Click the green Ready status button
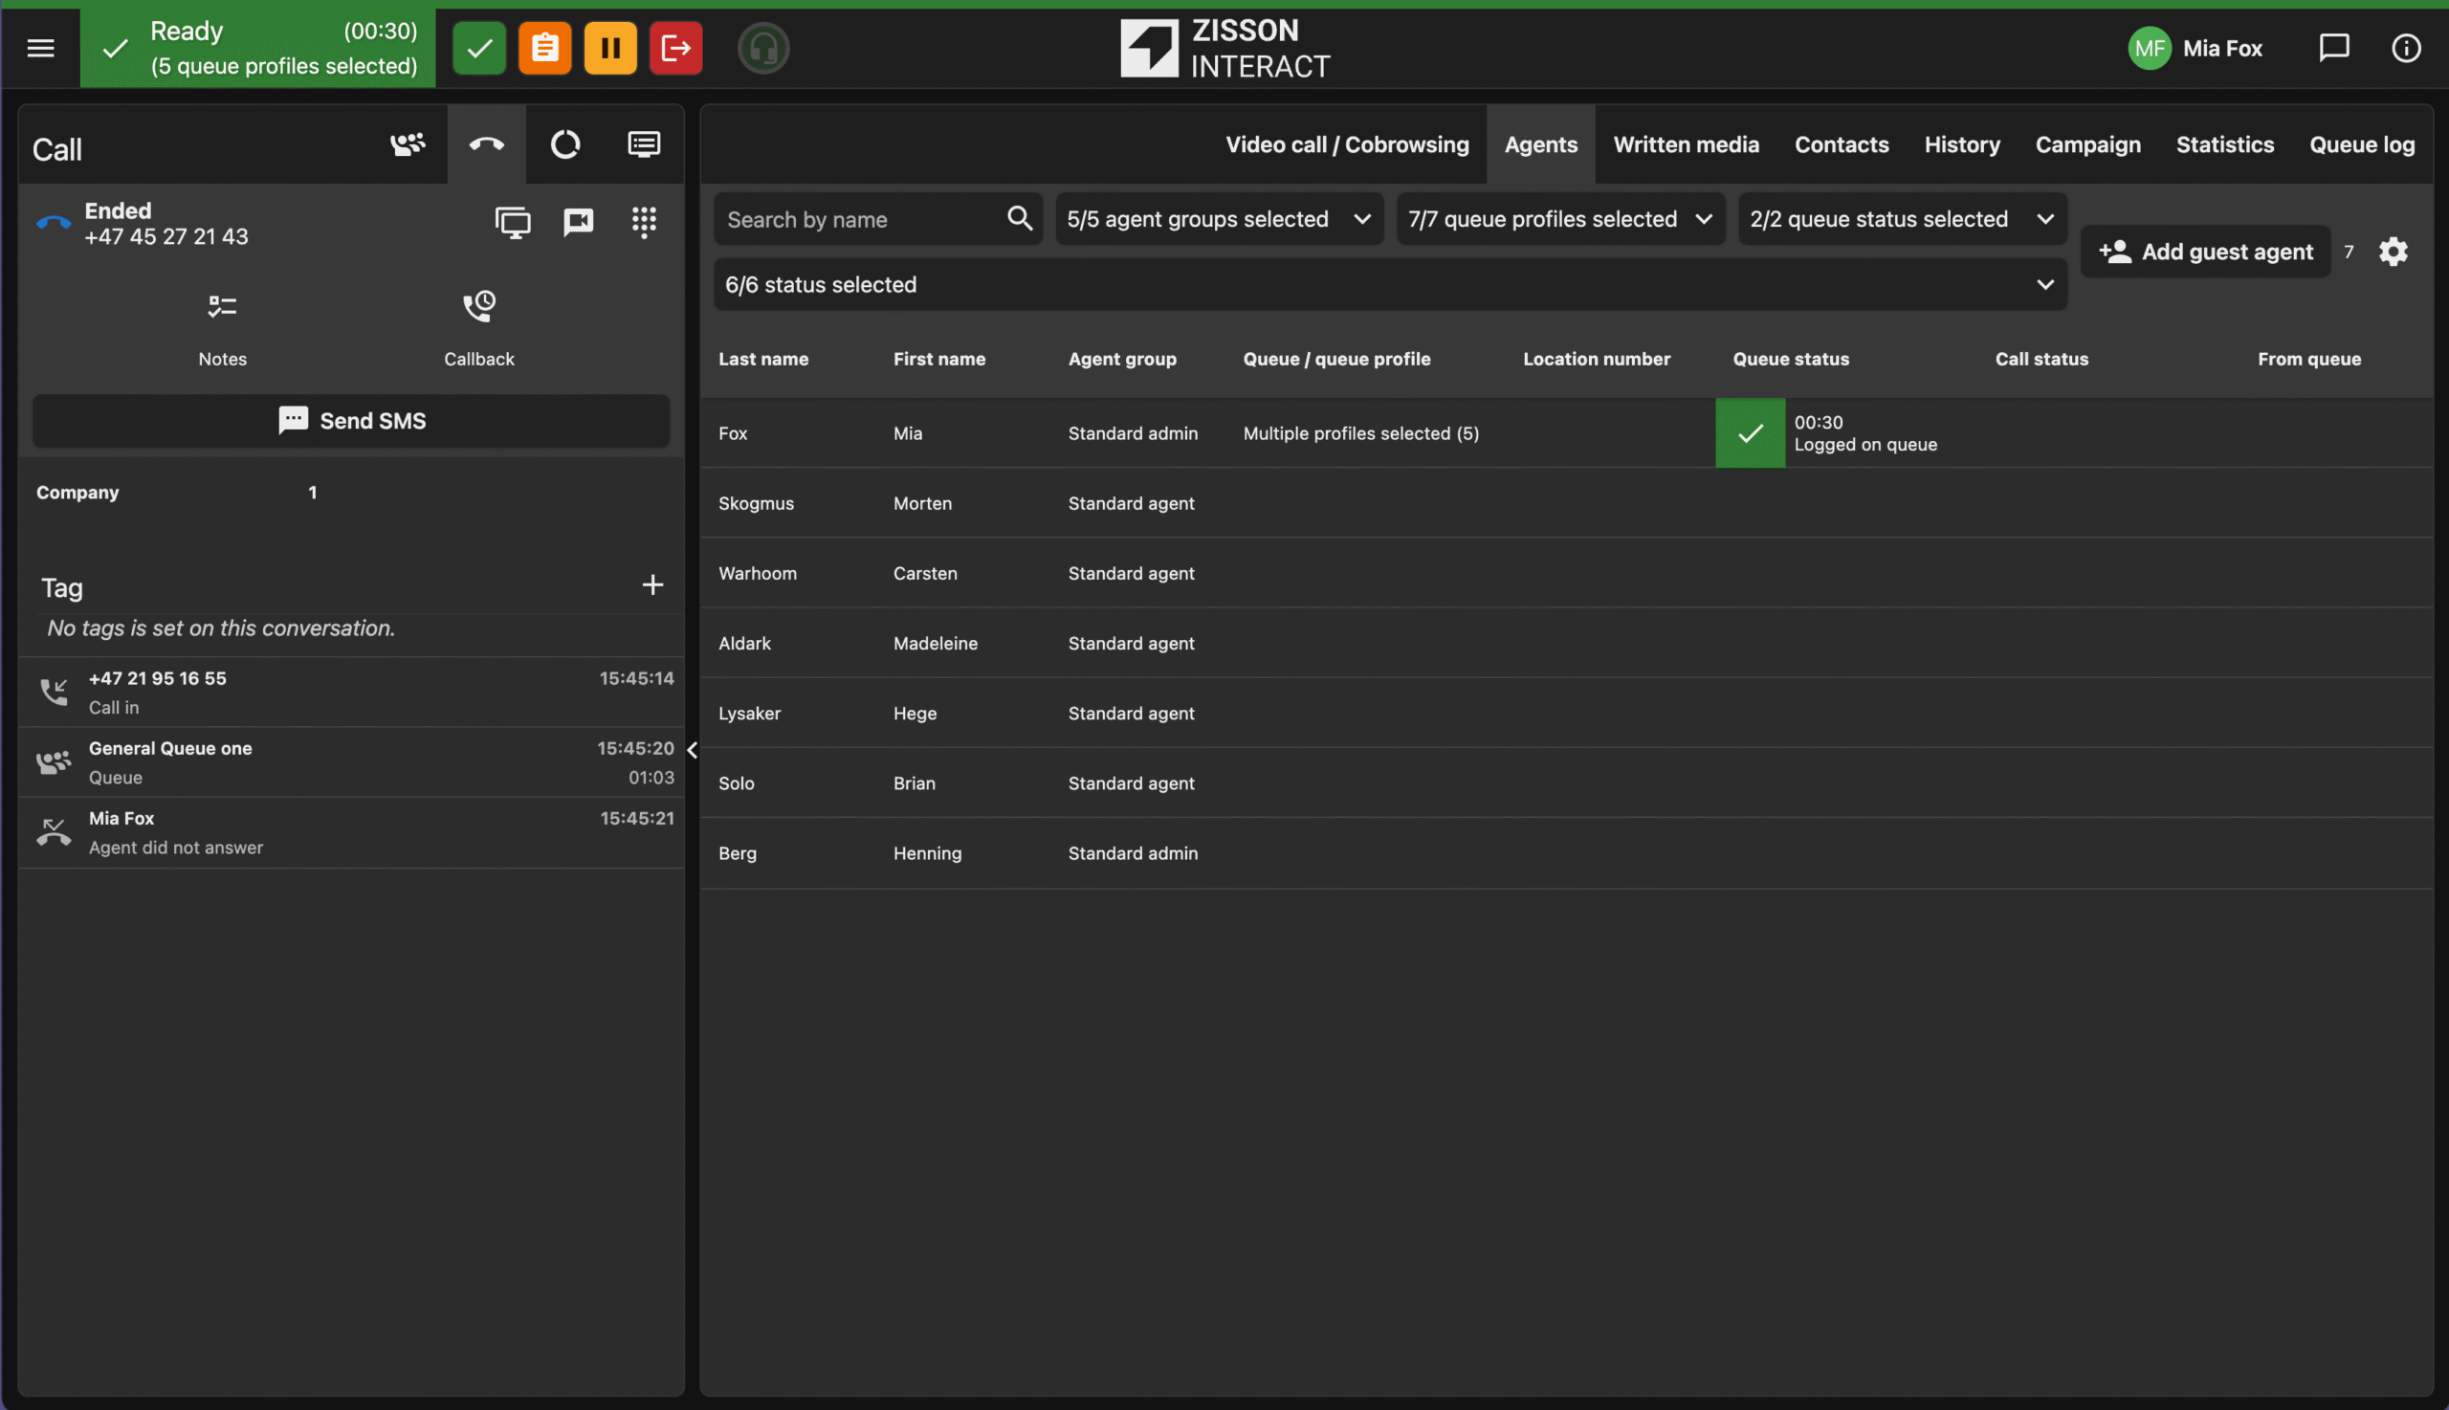The width and height of the screenshot is (2449, 1410). click(x=479, y=48)
